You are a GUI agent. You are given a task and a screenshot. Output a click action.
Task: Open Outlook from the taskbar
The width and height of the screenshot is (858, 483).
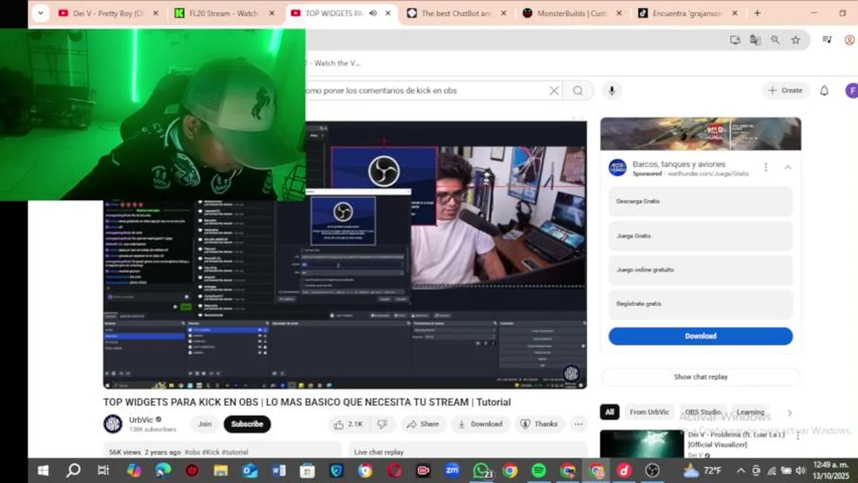tap(250, 471)
